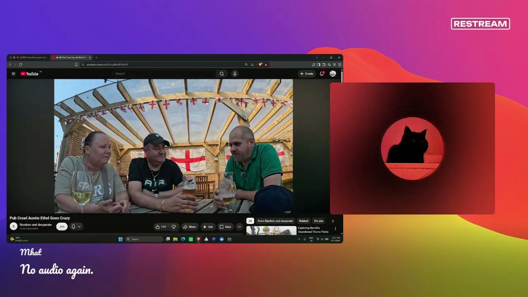The image size is (528, 297).
Task: Click the black cat avatar in Restream
Action: point(412,148)
